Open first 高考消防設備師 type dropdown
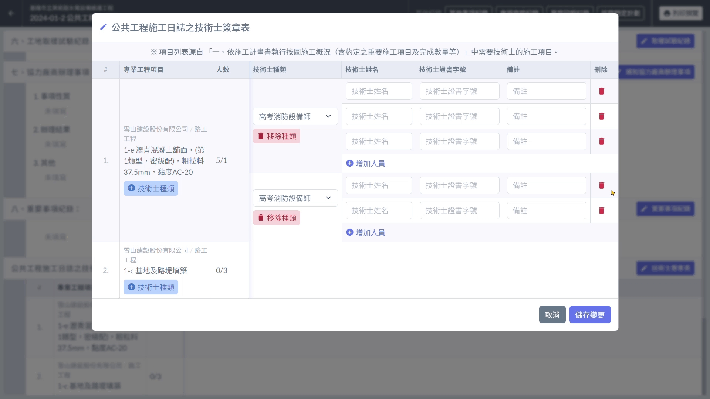 pos(295,116)
